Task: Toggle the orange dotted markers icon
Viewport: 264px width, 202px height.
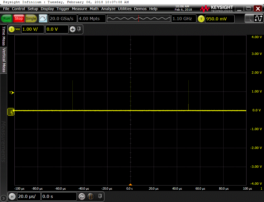Action: 90,196
